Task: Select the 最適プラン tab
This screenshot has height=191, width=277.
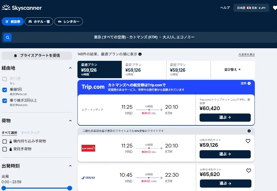Action: (x=100, y=70)
